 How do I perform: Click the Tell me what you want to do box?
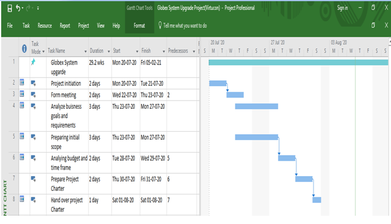coord(185,25)
